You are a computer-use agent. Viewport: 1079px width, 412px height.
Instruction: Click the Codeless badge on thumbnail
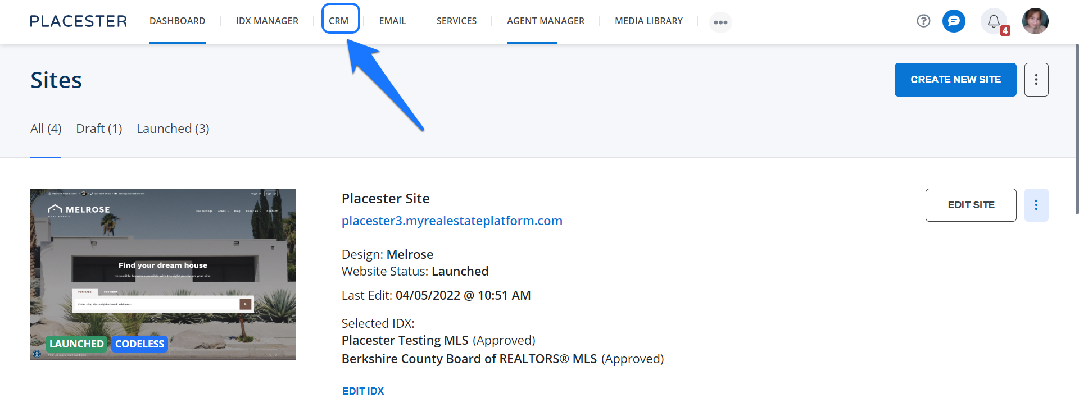click(x=139, y=344)
